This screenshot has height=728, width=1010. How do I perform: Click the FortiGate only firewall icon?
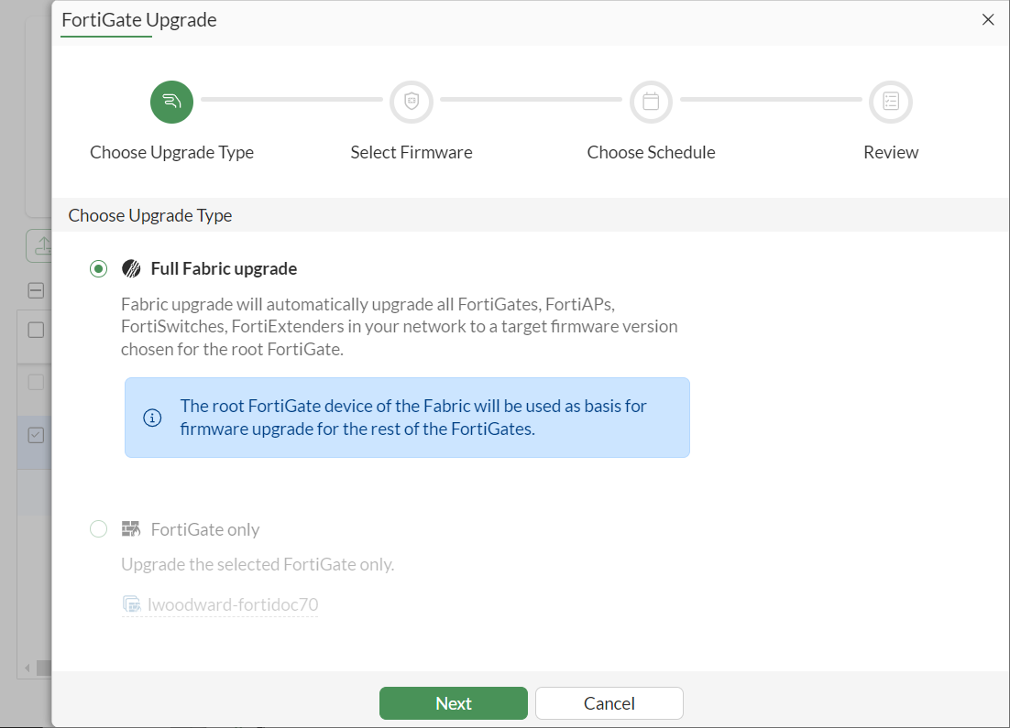[130, 528]
